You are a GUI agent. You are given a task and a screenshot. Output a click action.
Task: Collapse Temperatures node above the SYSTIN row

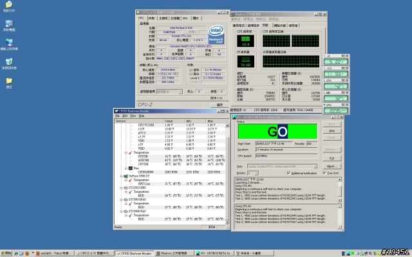pyautogui.click(x=126, y=152)
